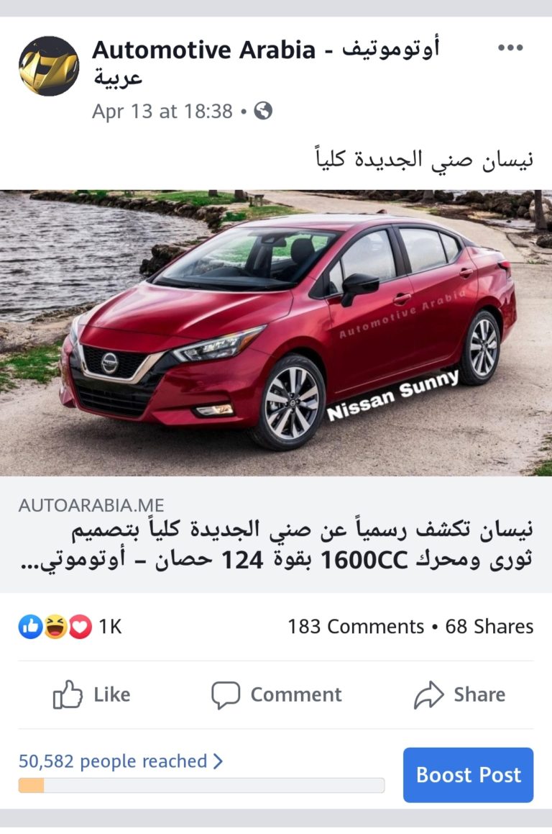The width and height of the screenshot is (552, 834).
Task: Tap the speech bubble Comment icon
Action: [x=225, y=694]
